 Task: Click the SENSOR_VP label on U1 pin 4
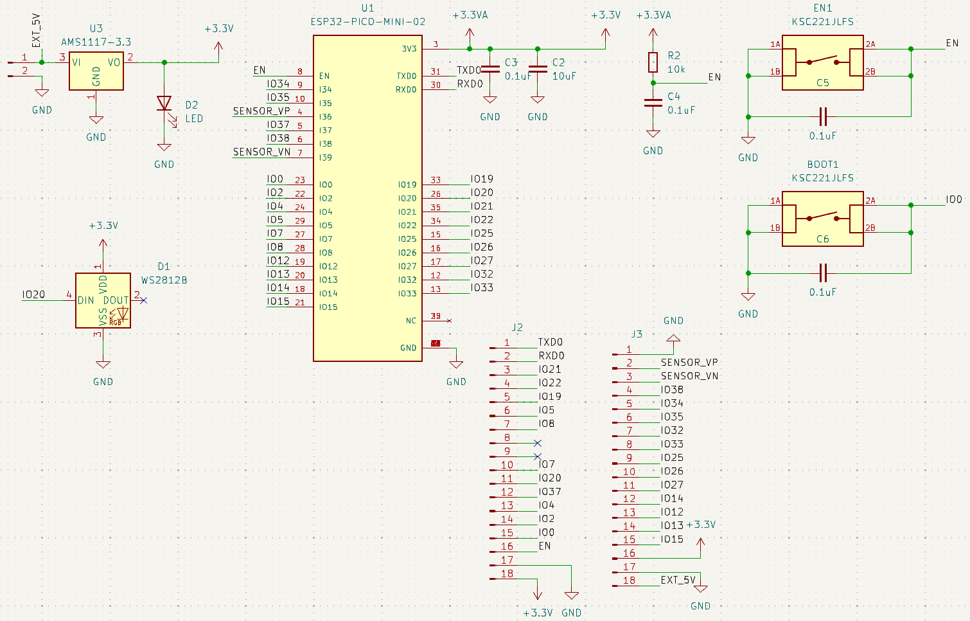(261, 111)
